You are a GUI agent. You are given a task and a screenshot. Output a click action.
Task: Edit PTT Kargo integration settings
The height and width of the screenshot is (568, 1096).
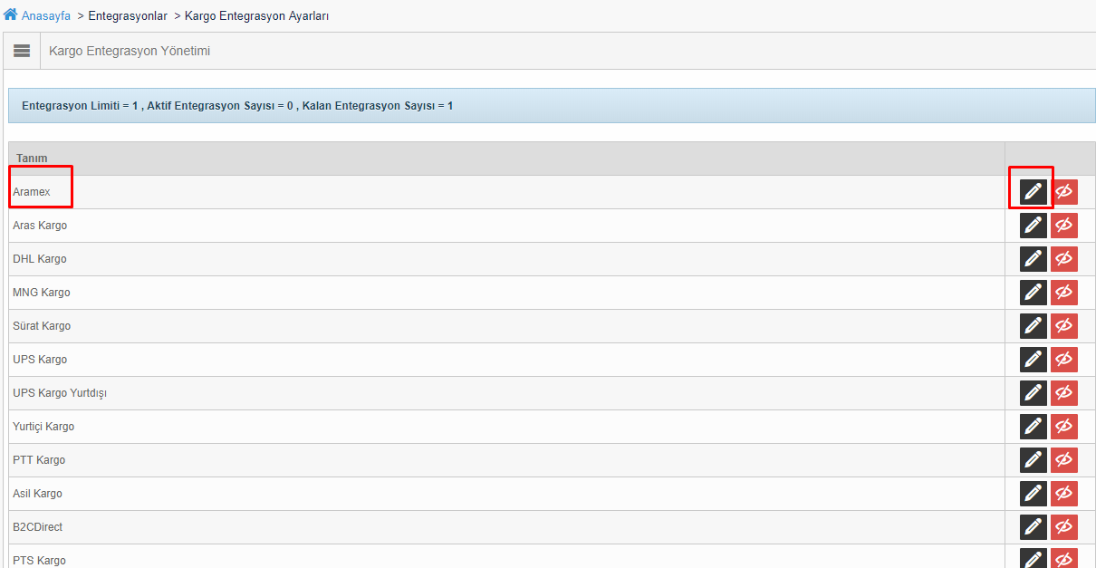(1034, 460)
